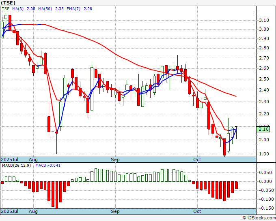Click the 2025Jul label on price chart axis
This screenshot has height=221, width=276.
[x=10, y=159]
